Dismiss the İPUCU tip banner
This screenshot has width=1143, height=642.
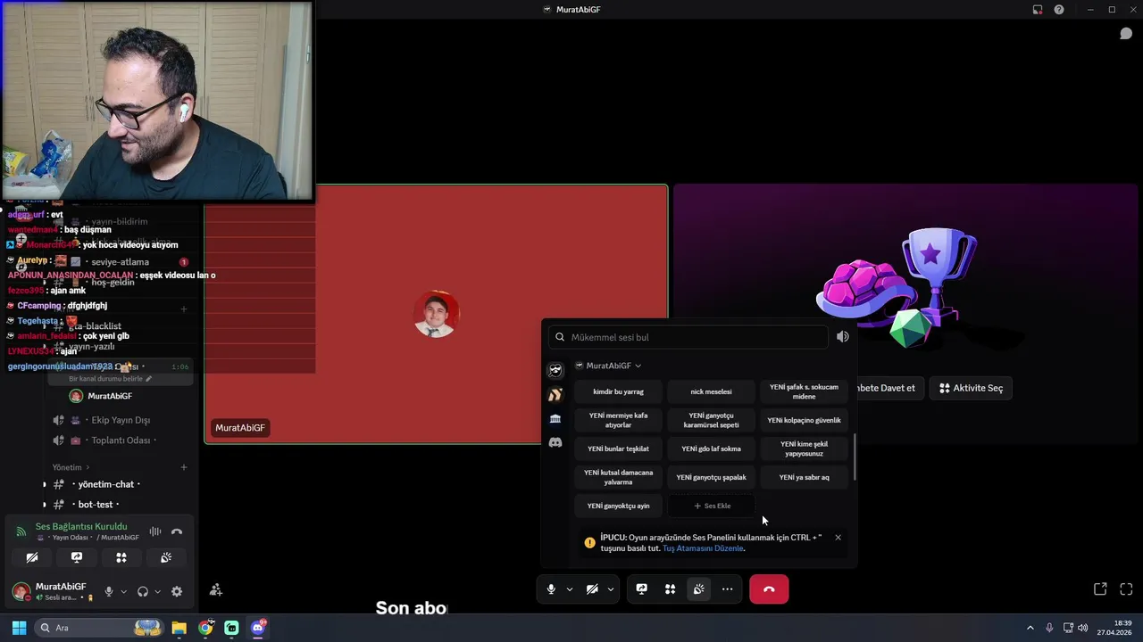coord(838,538)
